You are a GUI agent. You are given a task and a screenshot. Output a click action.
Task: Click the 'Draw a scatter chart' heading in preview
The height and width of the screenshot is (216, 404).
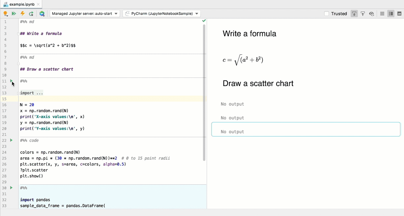pyautogui.click(x=258, y=83)
